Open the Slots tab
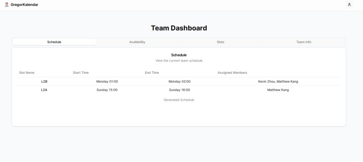Screen dimensions: 363x162 click(x=220, y=42)
